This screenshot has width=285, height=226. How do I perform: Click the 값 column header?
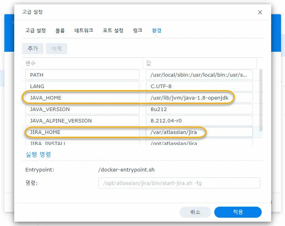point(200,63)
